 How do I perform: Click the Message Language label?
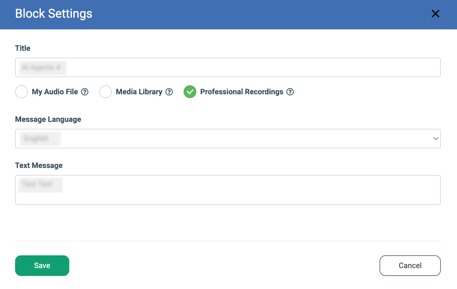click(x=48, y=119)
